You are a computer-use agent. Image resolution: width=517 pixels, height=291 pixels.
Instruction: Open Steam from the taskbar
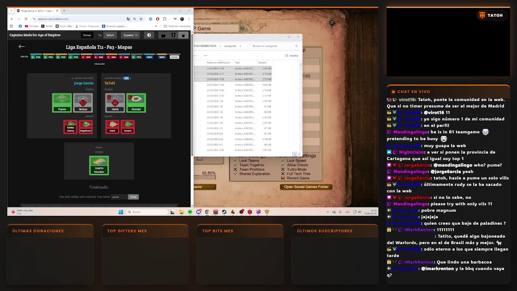pyautogui.click(x=224, y=212)
